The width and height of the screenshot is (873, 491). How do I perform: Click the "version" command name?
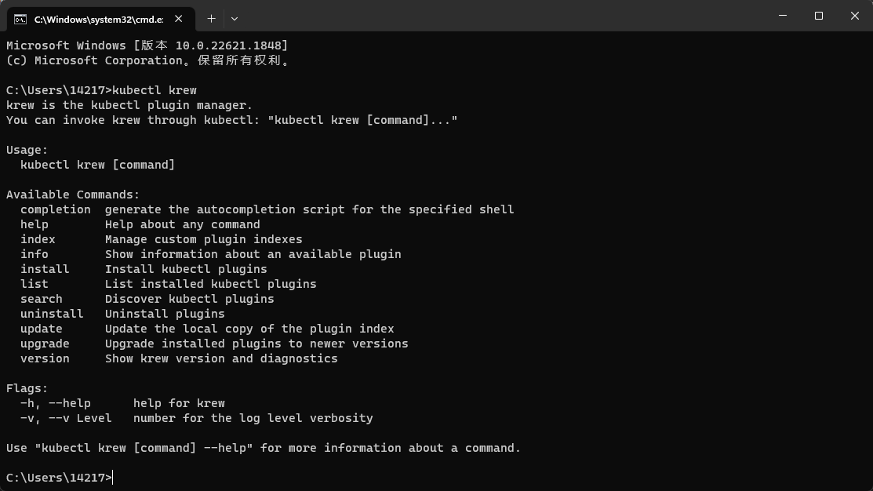45,358
